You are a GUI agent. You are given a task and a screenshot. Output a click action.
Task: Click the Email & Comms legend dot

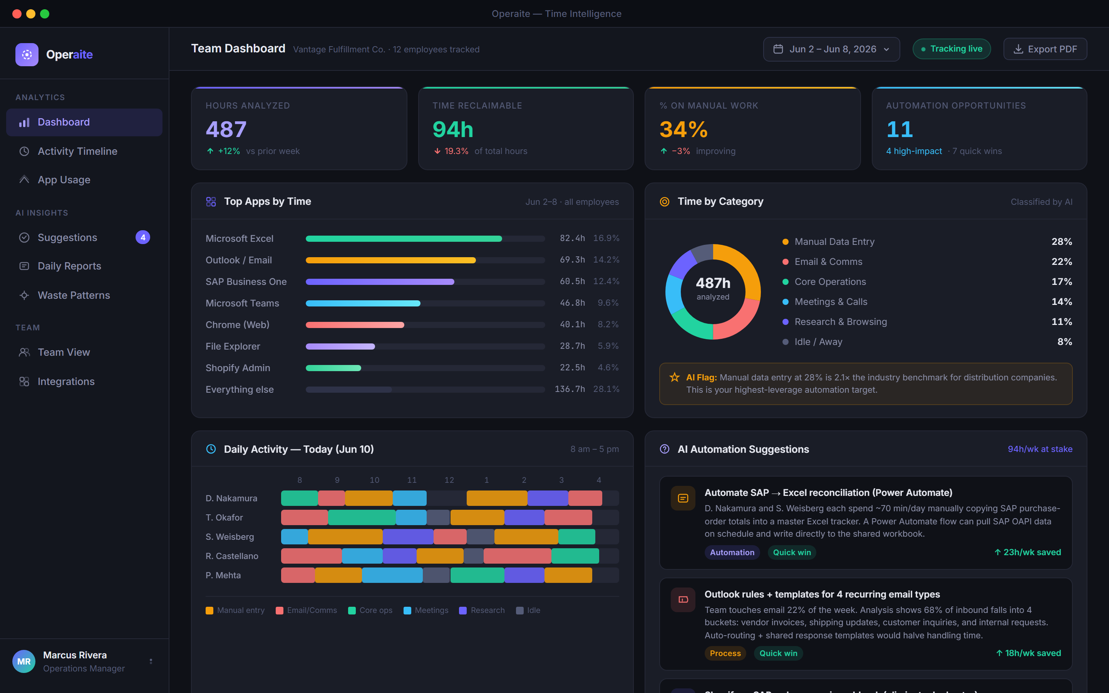coord(786,262)
